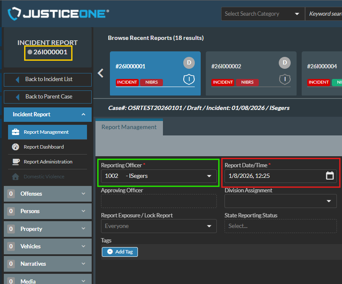Click the INCIDENT tag on card #26I000002
Viewport: 342px width, 284px height.
(223, 82)
